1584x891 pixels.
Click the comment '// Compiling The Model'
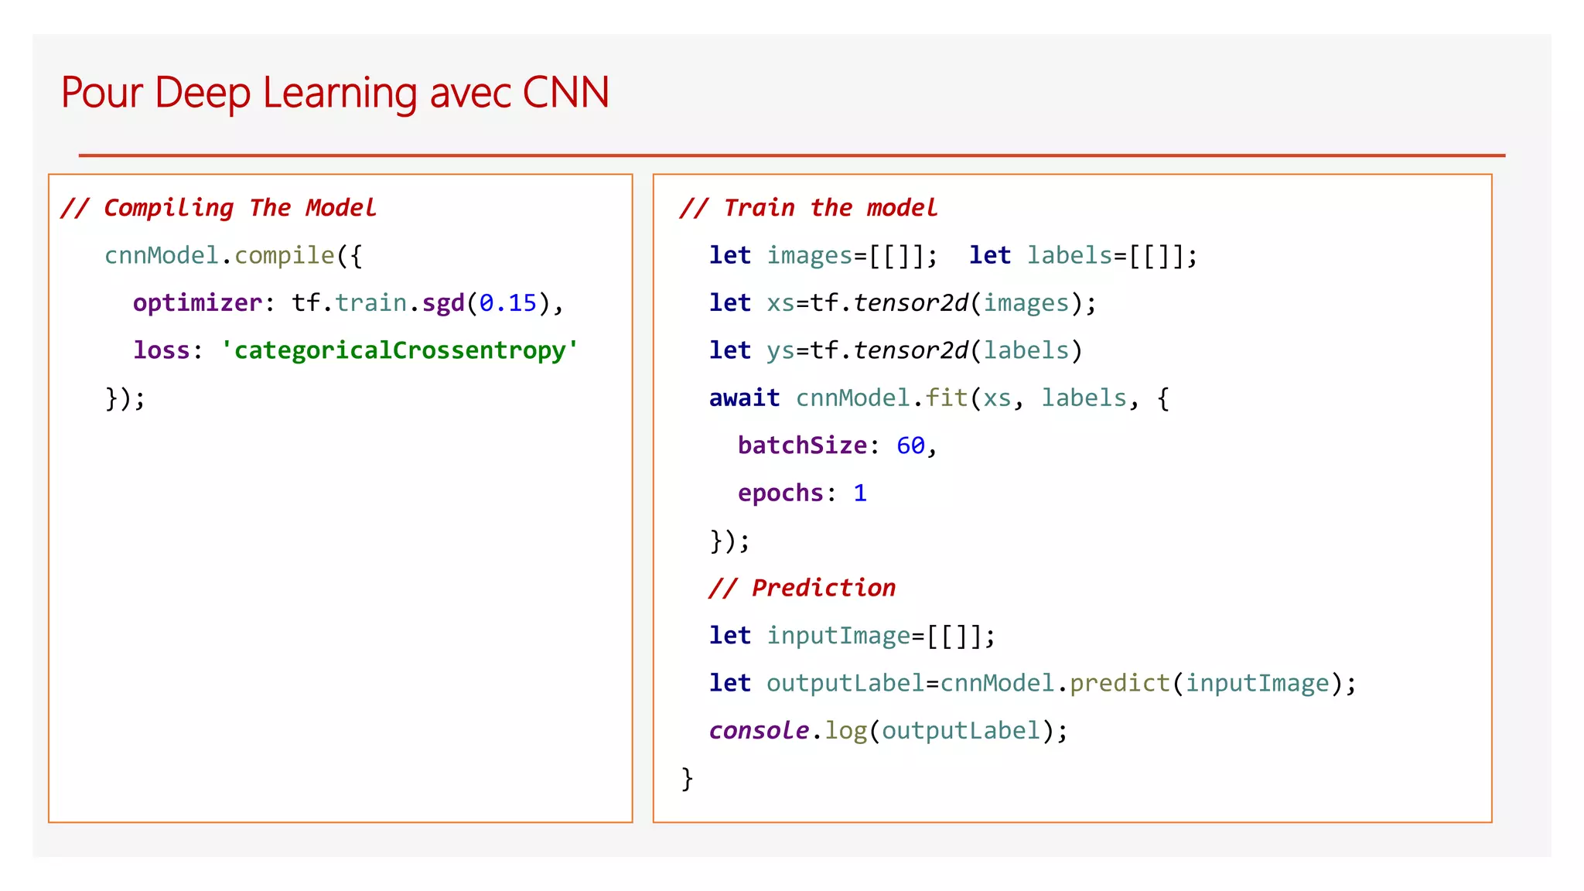pos(218,208)
